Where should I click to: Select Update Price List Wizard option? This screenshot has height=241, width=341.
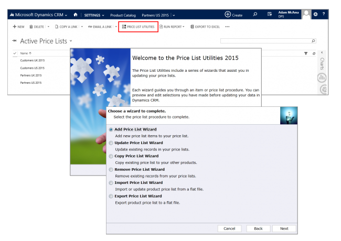(x=111, y=143)
